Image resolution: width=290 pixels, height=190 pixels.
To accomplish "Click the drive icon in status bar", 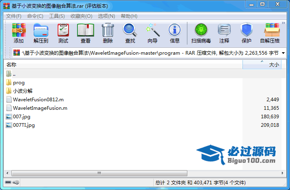I will [x=8, y=182].
